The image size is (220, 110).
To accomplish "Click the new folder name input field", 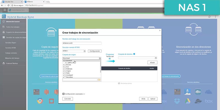I will point(80,80).
